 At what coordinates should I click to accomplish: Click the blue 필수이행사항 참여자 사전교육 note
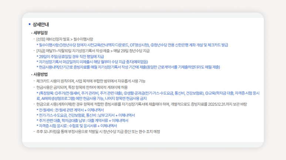click(132, 45)
